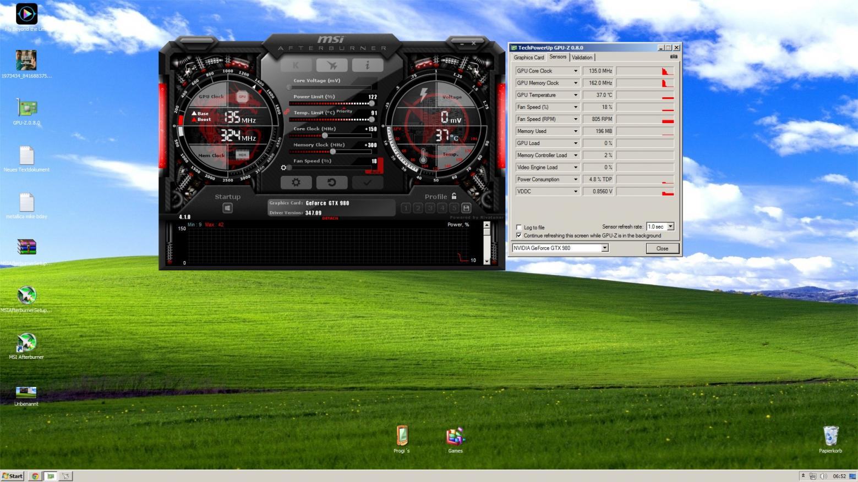Click the Core Clock slider handle

coord(325,135)
